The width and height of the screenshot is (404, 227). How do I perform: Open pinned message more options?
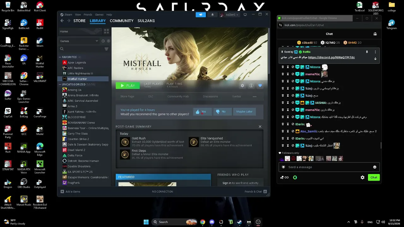375,52
